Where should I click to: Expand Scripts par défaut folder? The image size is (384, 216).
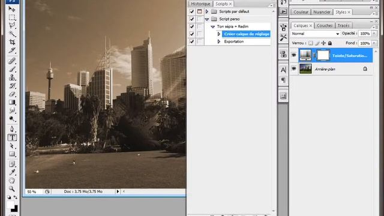click(x=207, y=11)
